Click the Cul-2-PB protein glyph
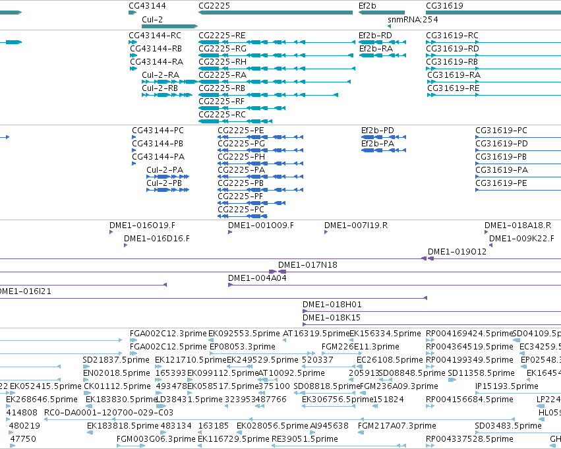The height and width of the screenshot is (449, 561). [x=168, y=190]
